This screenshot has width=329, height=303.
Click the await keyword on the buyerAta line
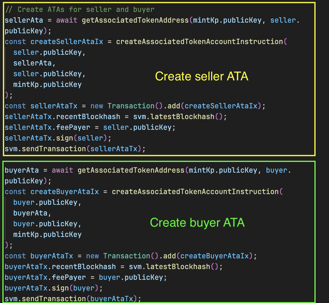tap(62, 170)
